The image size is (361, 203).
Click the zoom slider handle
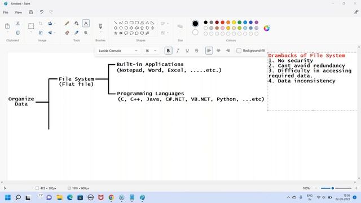[x=333, y=188]
